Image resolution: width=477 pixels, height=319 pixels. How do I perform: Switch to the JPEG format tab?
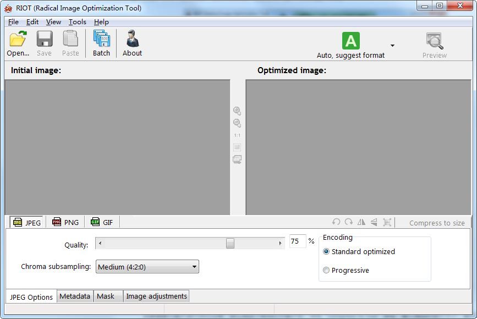pos(27,223)
